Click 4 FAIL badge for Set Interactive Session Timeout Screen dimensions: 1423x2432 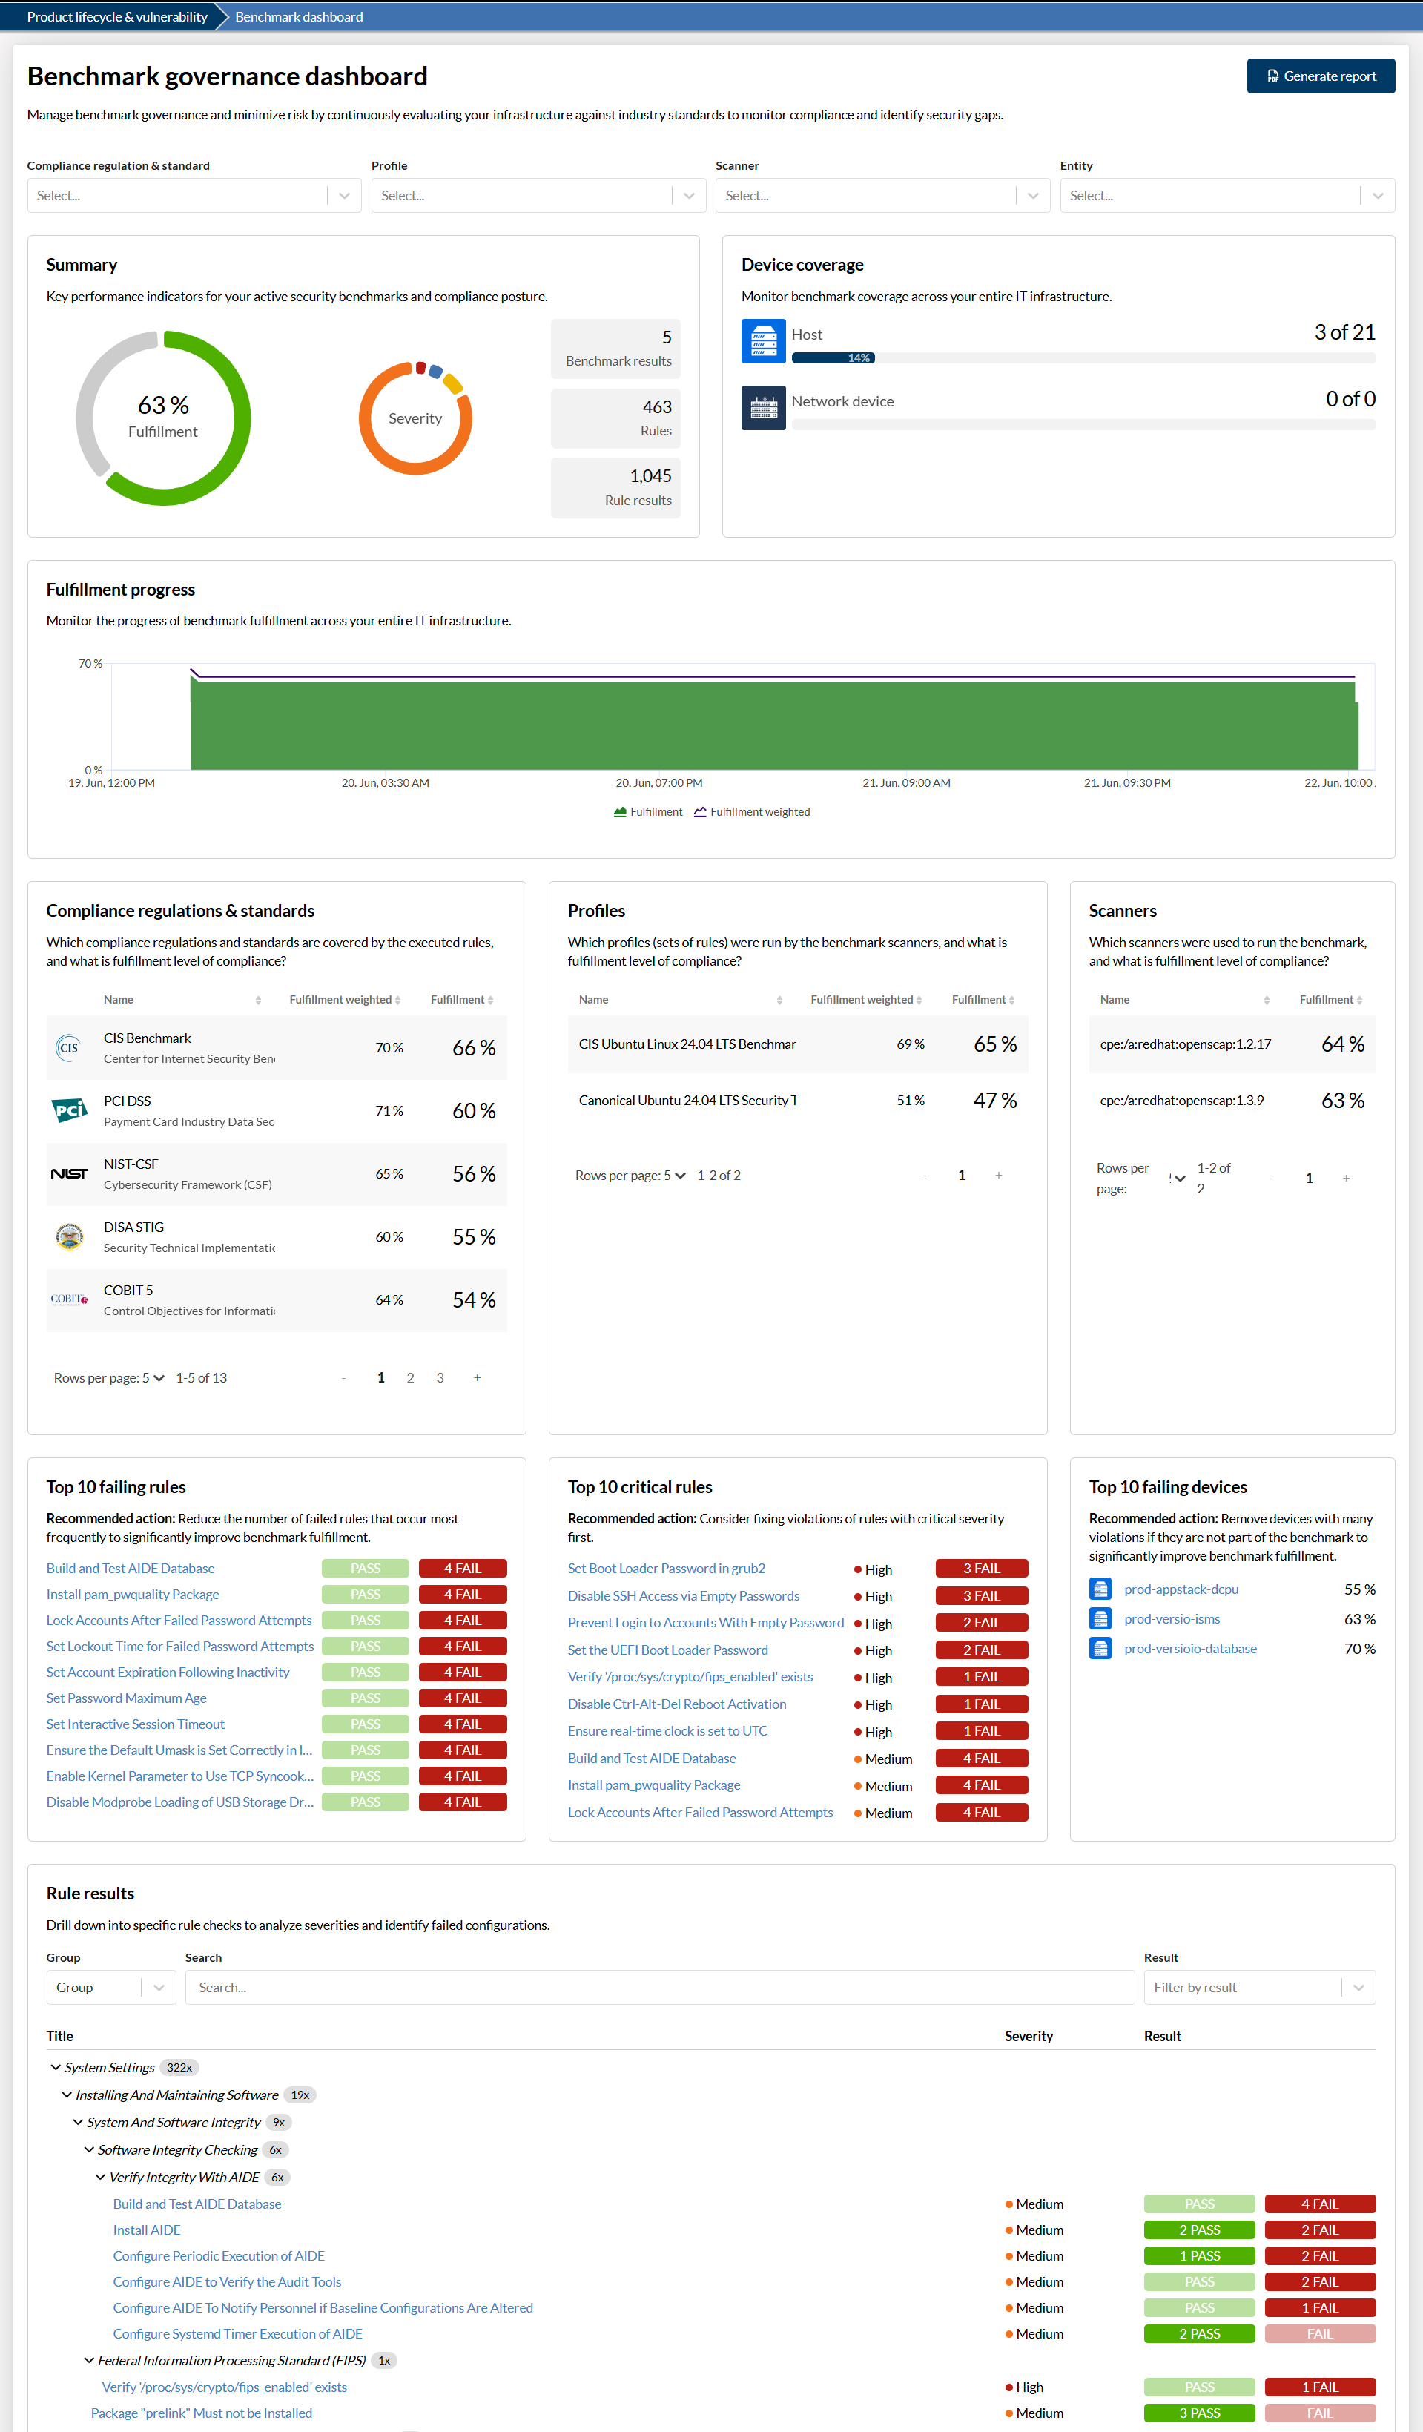(462, 1724)
